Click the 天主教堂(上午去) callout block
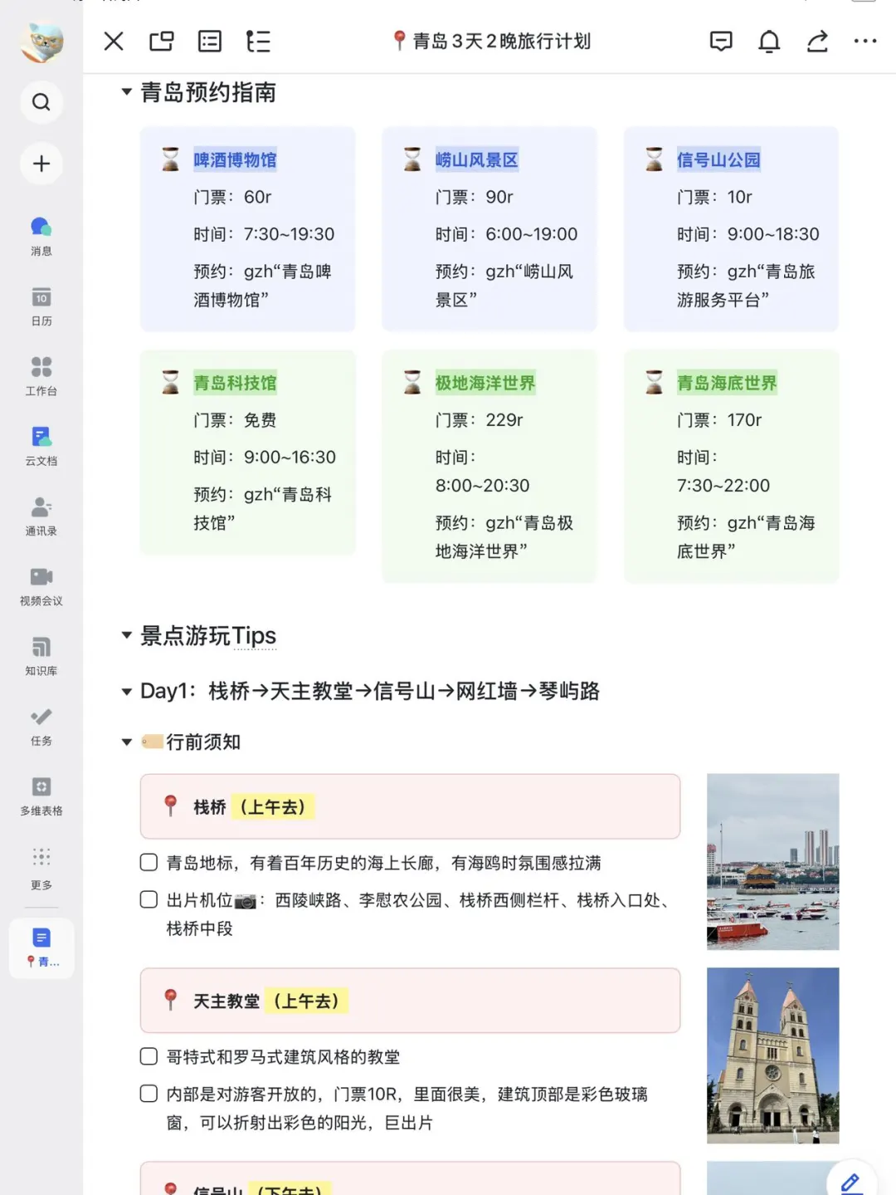 (x=410, y=1001)
